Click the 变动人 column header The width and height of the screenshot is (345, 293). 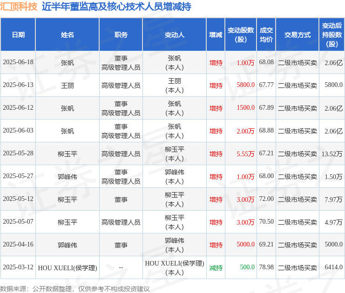pyautogui.click(x=174, y=35)
